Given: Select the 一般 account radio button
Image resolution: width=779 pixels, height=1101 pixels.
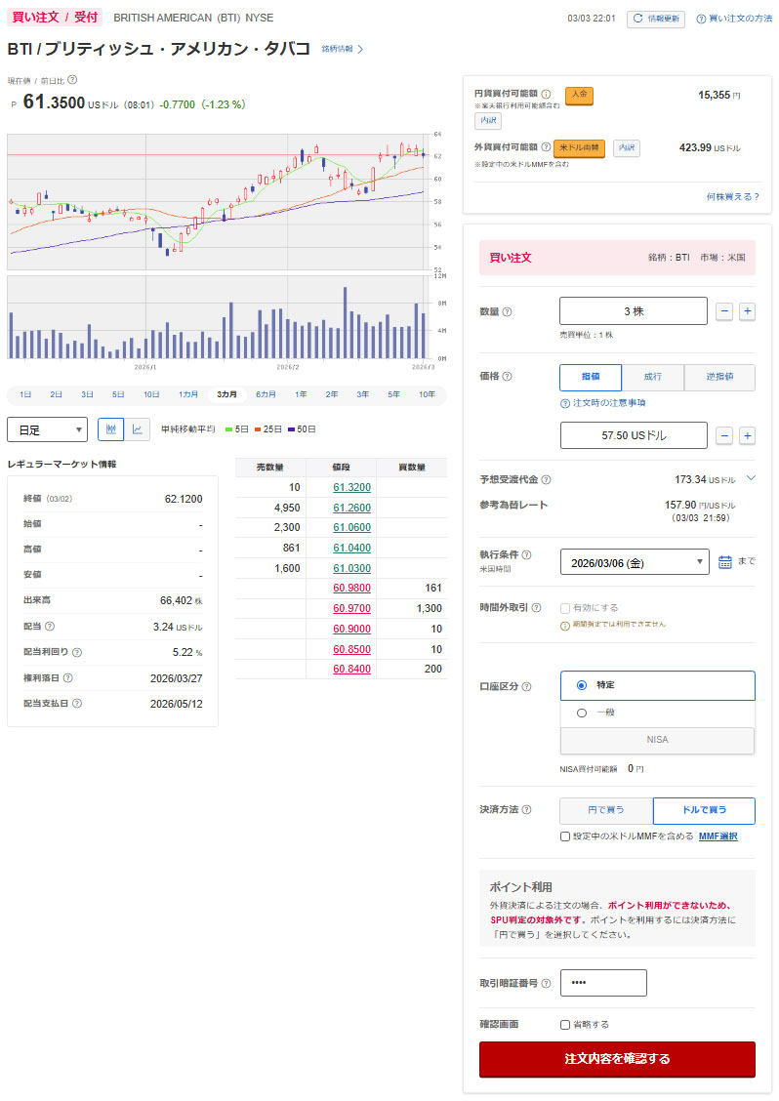Looking at the screenshot, I should pos(582,713).
